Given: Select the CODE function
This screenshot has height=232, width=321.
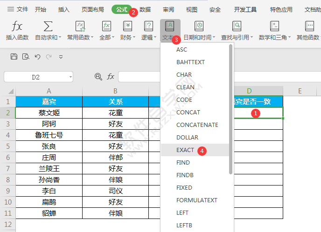Looking at the screenshot, I should tap(195, 100).
